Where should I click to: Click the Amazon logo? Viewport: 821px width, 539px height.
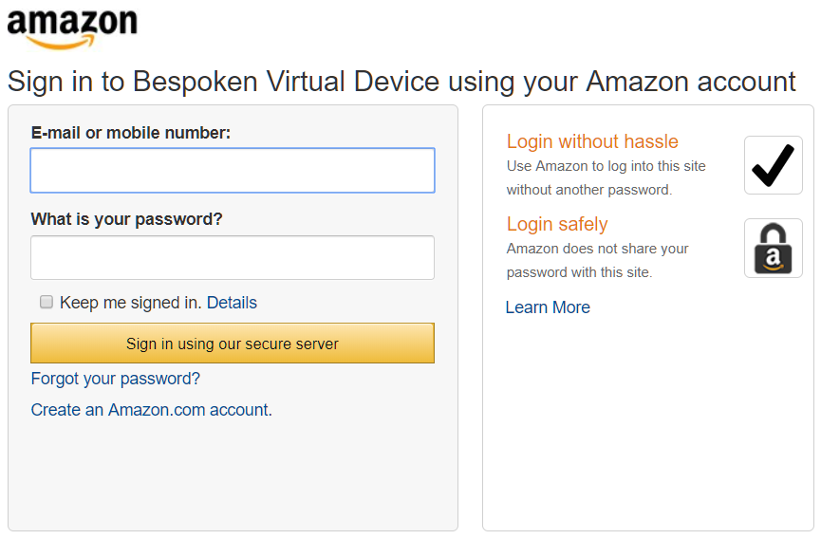[72, 28]
